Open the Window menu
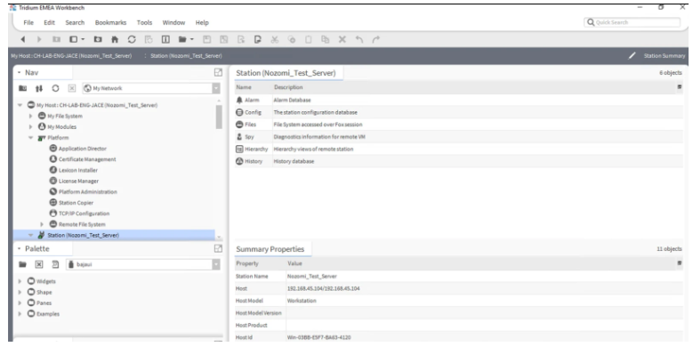Image resolution: width=693 pixels, height=347 pixels. click(x=173, y=22)
